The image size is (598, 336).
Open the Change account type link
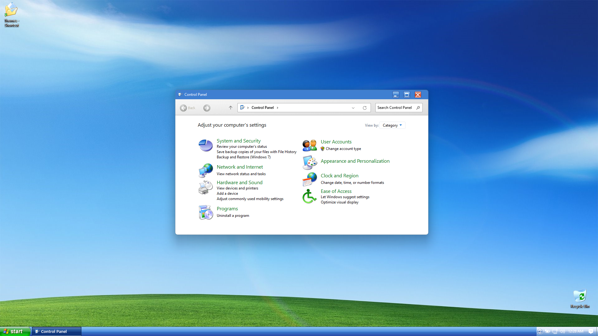click(343, 149)
